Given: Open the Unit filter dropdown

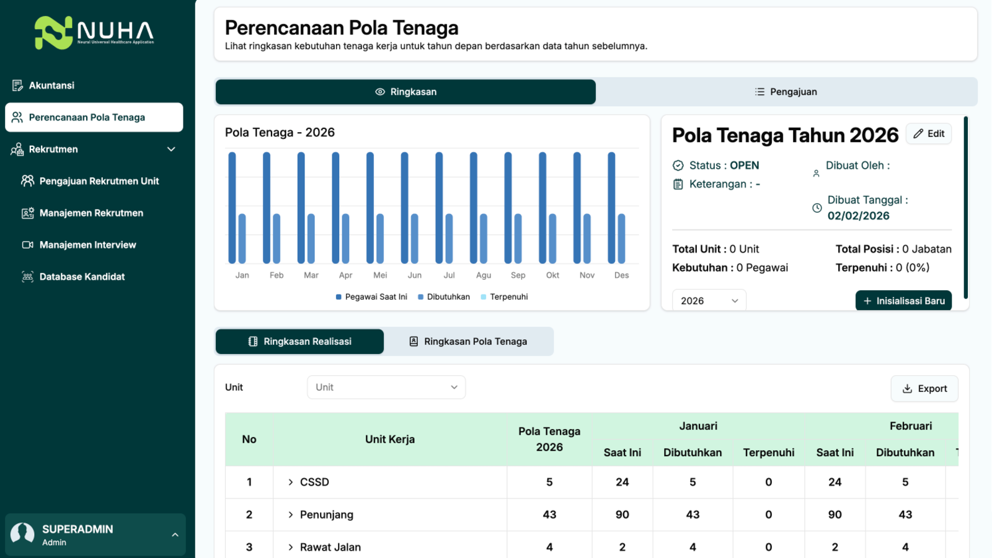Looking at the screenshot, I should click(x=386, y=387).
